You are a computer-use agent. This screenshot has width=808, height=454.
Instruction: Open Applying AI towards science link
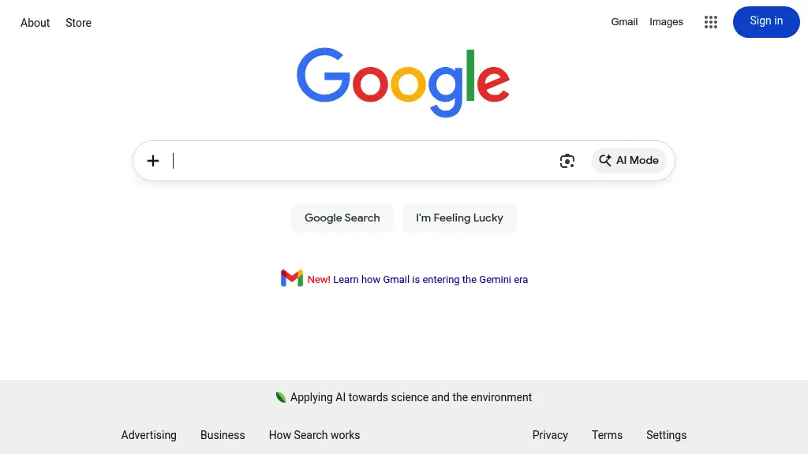(411, 397)
